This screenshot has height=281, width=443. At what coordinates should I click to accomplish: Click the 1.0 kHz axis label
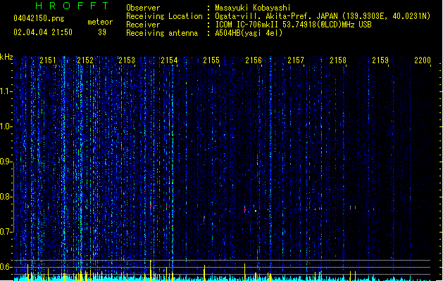coord(6,126)
